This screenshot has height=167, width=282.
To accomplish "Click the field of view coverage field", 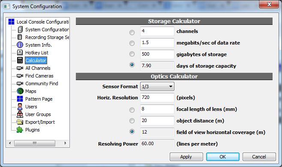I will [157, 132].
